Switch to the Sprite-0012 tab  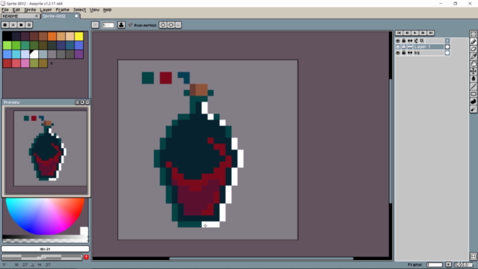60,16
